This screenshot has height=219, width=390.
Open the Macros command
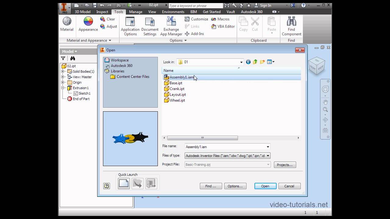pos(220,19)
